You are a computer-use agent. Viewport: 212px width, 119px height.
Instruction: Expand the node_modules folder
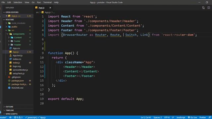pyautogui.click(x=18, y=23)
